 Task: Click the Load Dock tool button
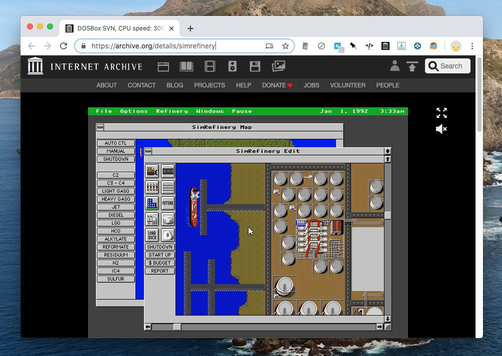pos(152,235)
